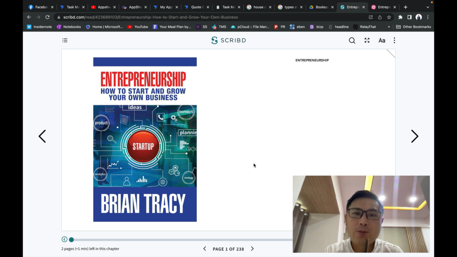
Task: Close the Quote tab
Action: 208,7
